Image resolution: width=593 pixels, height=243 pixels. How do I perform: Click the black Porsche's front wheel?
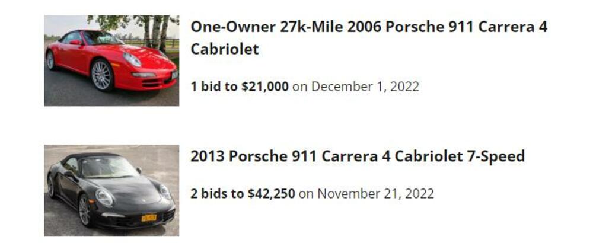coord(85,210)
